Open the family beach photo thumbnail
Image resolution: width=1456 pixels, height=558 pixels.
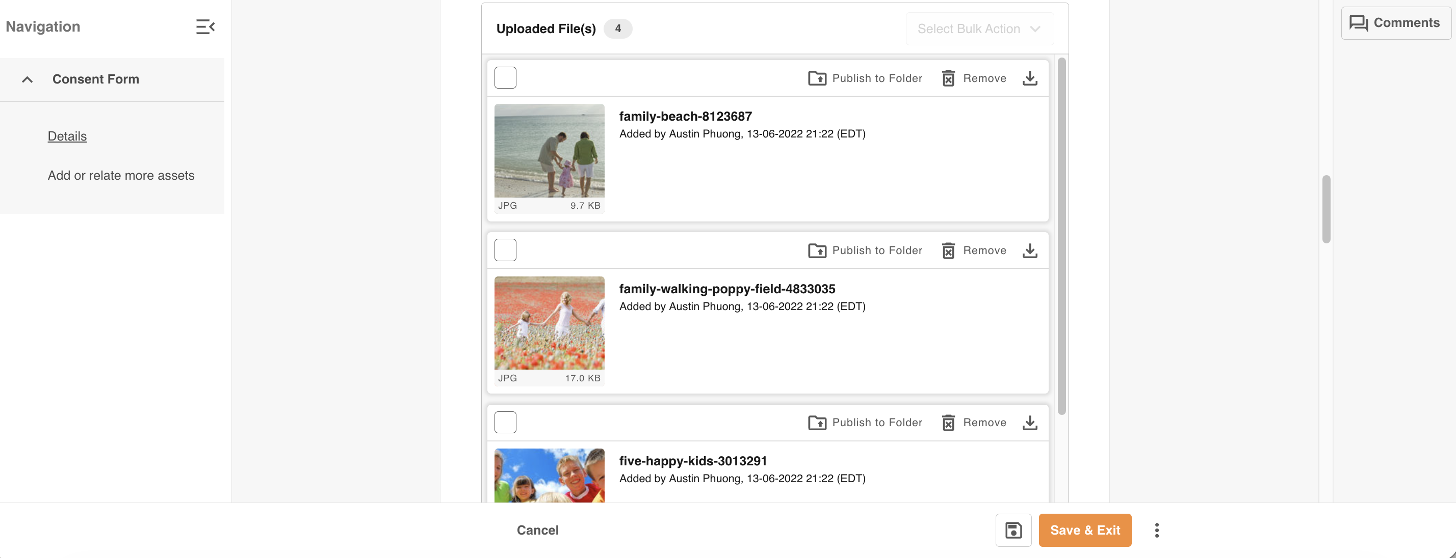coord(550,151)
